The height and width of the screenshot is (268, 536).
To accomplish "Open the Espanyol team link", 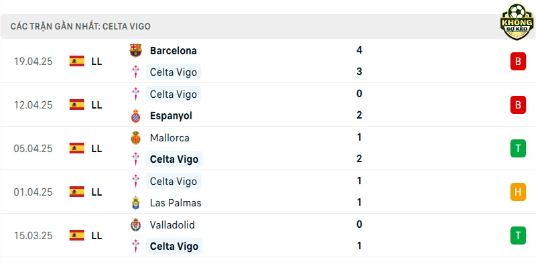I will pyautogui.click(x=171, y=116).
